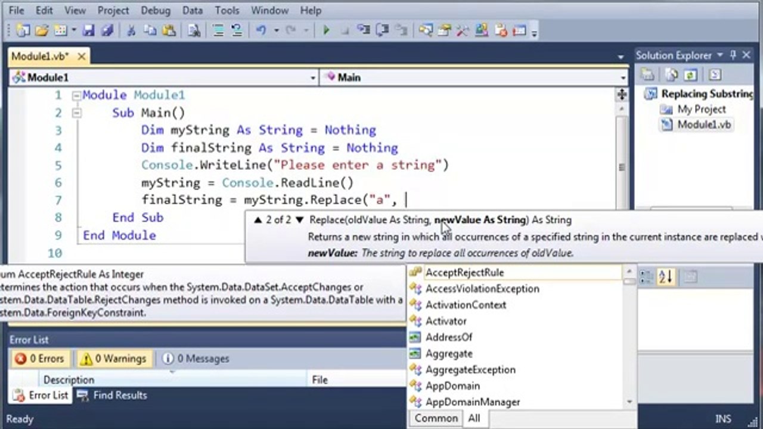Viewport: 763px width, 429px height.
Task: Open the Help menu
Action: (x=311, y=10)
